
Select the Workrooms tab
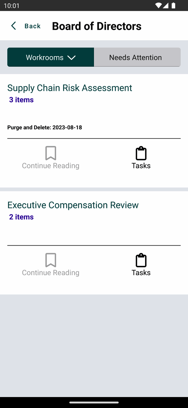point(45,58)
